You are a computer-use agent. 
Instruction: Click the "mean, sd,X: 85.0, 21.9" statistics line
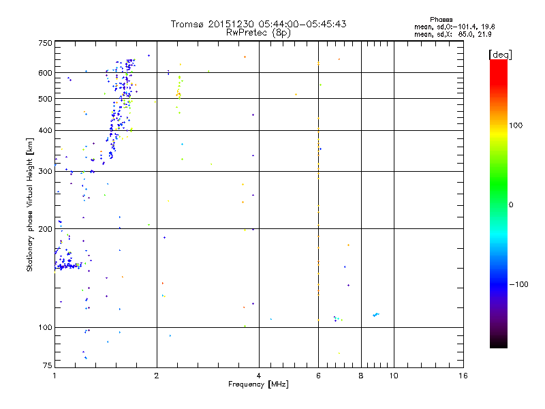(x=452, y=34)
